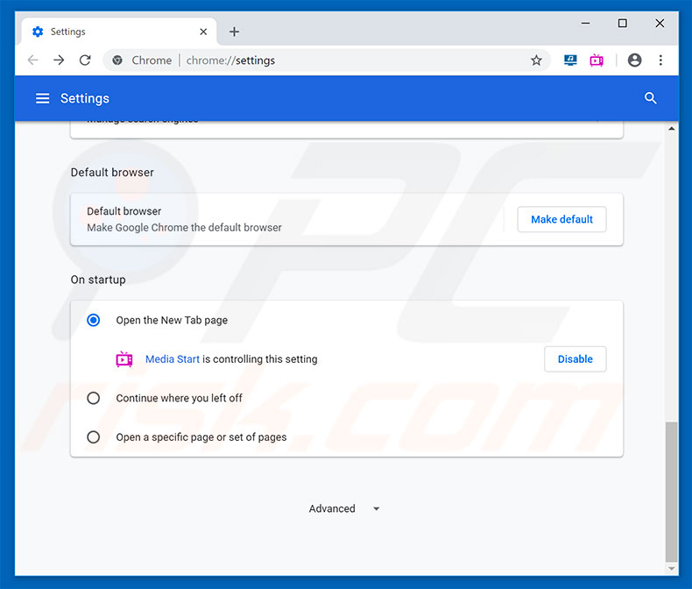Click the Media Start TV icon in startup section

124,359
